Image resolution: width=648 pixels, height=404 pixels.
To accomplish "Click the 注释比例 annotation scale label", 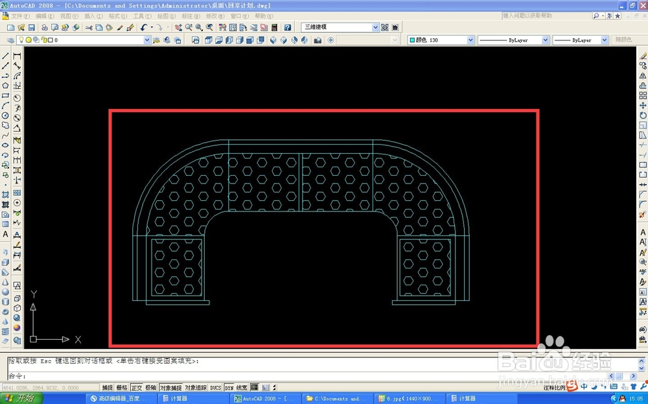I will pos(555,388).
